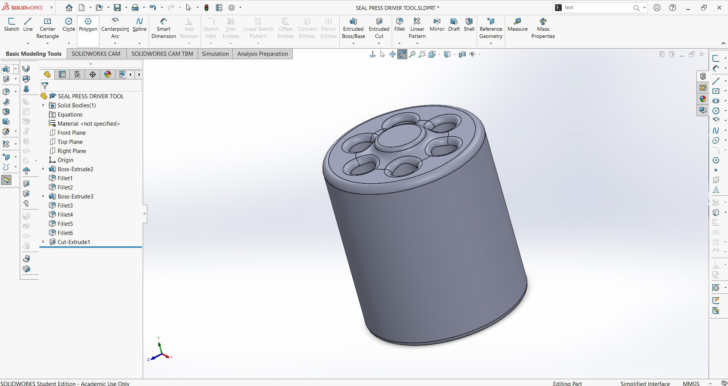Choose the Spline tool
The width and height of the screenshot is (728, 386).
pyautogui.click(x=139, y=25)
